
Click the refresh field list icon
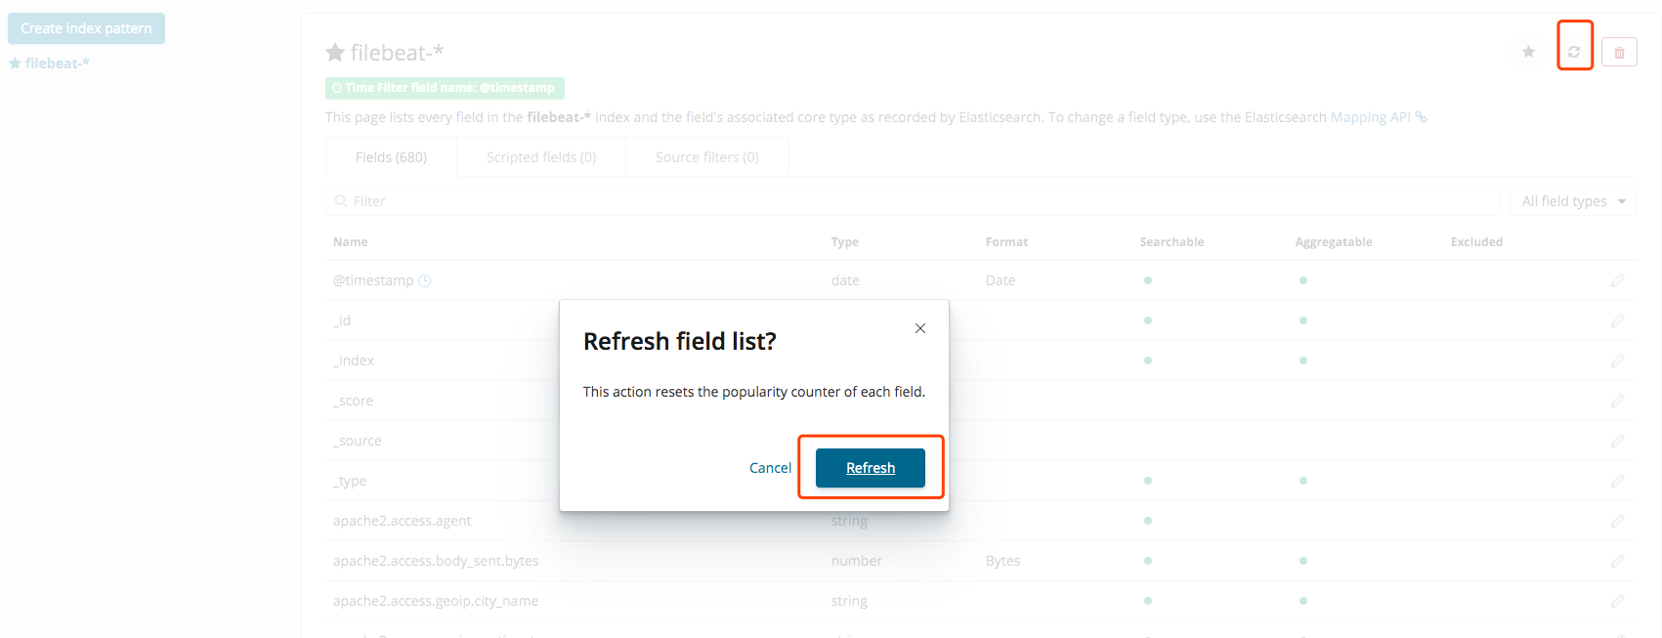[1574, 51]
